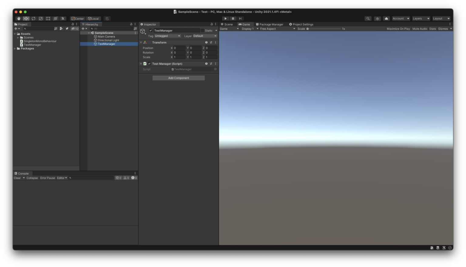Open the Tag dropdown in the Inspector
The image size is (466, 267).
(167, 36)
